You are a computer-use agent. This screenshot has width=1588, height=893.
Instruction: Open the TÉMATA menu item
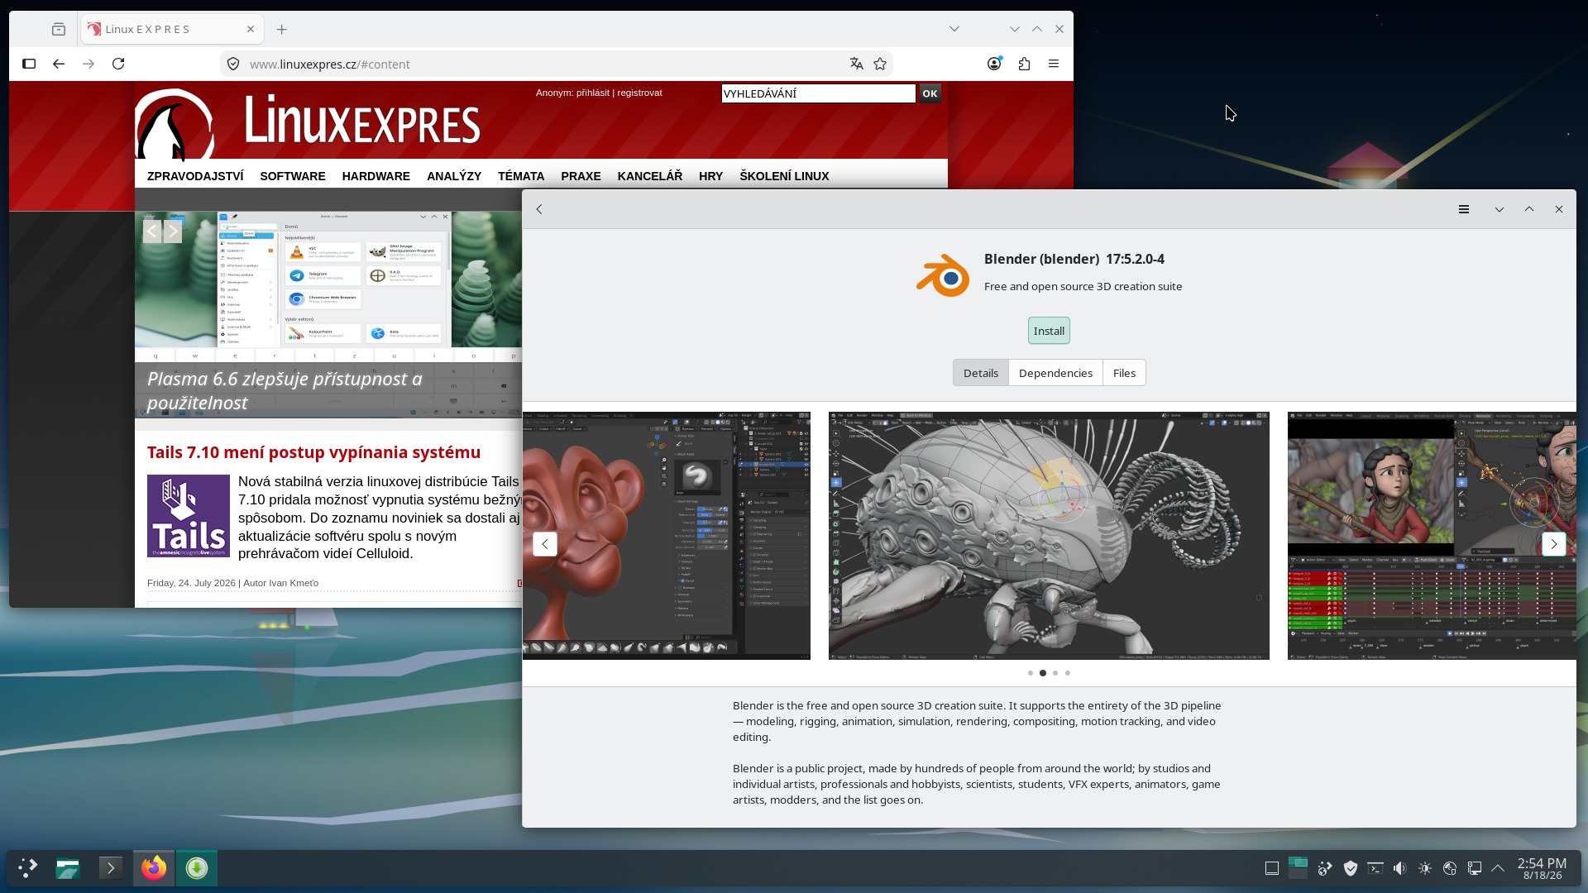tap(521, 176)
